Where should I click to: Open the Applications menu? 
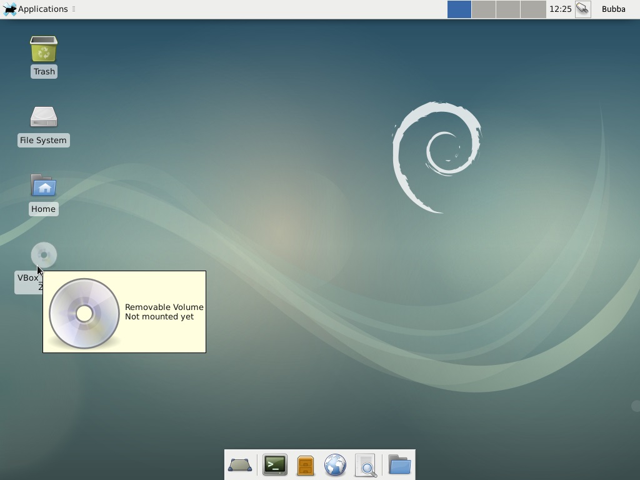pos(35,9)
